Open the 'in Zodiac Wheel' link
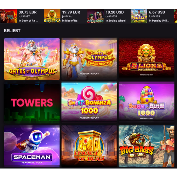Viewport: 177px width, 177px height. [x=115, y=21]
